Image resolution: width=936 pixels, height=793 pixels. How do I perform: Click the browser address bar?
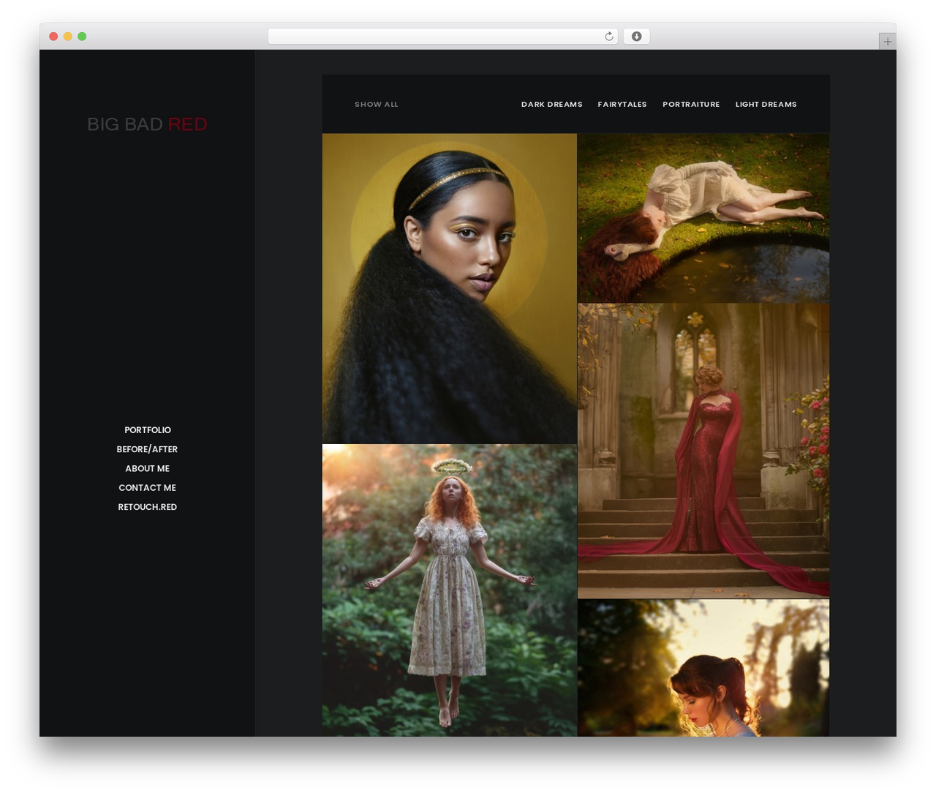click(442, 37)
